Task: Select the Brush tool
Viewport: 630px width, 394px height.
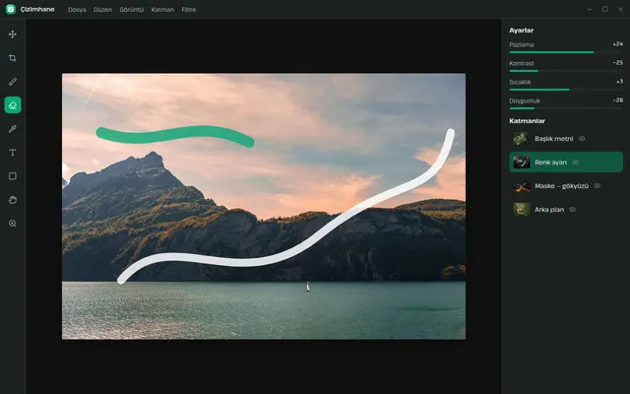Action: [x=13, y=82]
